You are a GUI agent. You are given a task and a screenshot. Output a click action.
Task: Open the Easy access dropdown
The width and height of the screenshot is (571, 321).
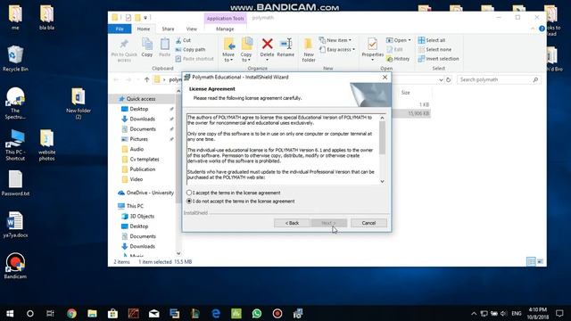337,49
